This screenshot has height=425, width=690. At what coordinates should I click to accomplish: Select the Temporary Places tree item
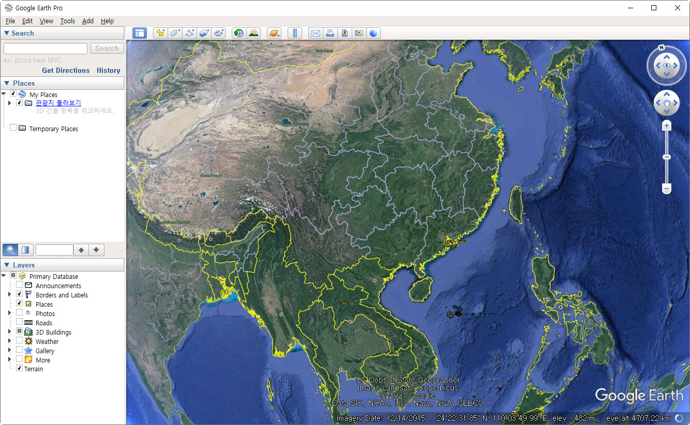point(54,129)
